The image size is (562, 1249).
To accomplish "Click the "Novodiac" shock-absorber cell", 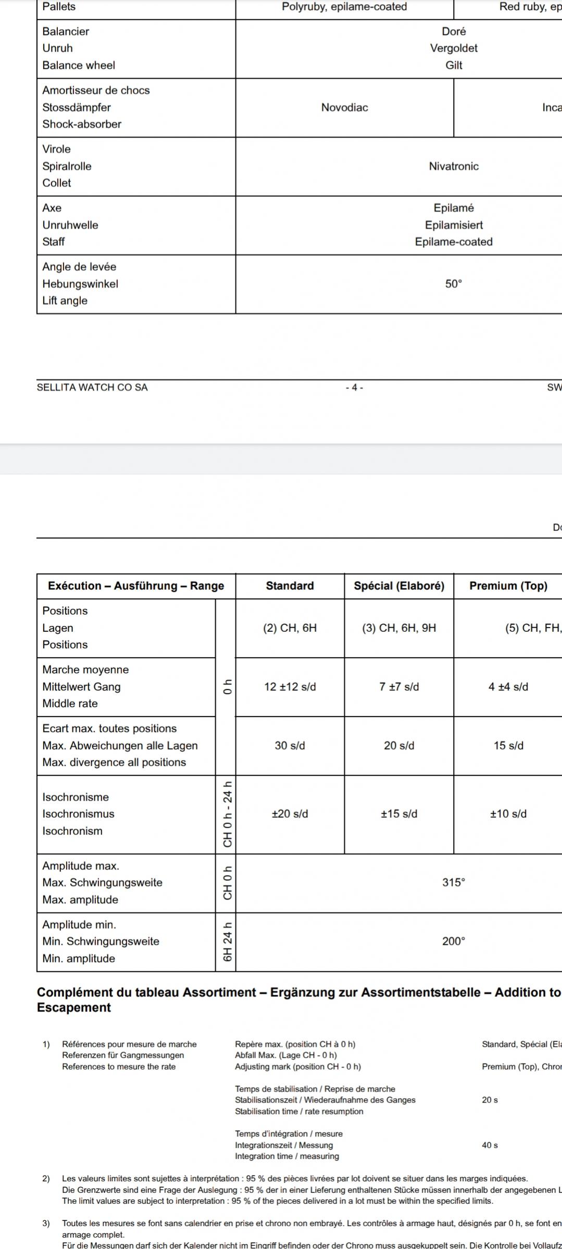I will pos(344,107).
